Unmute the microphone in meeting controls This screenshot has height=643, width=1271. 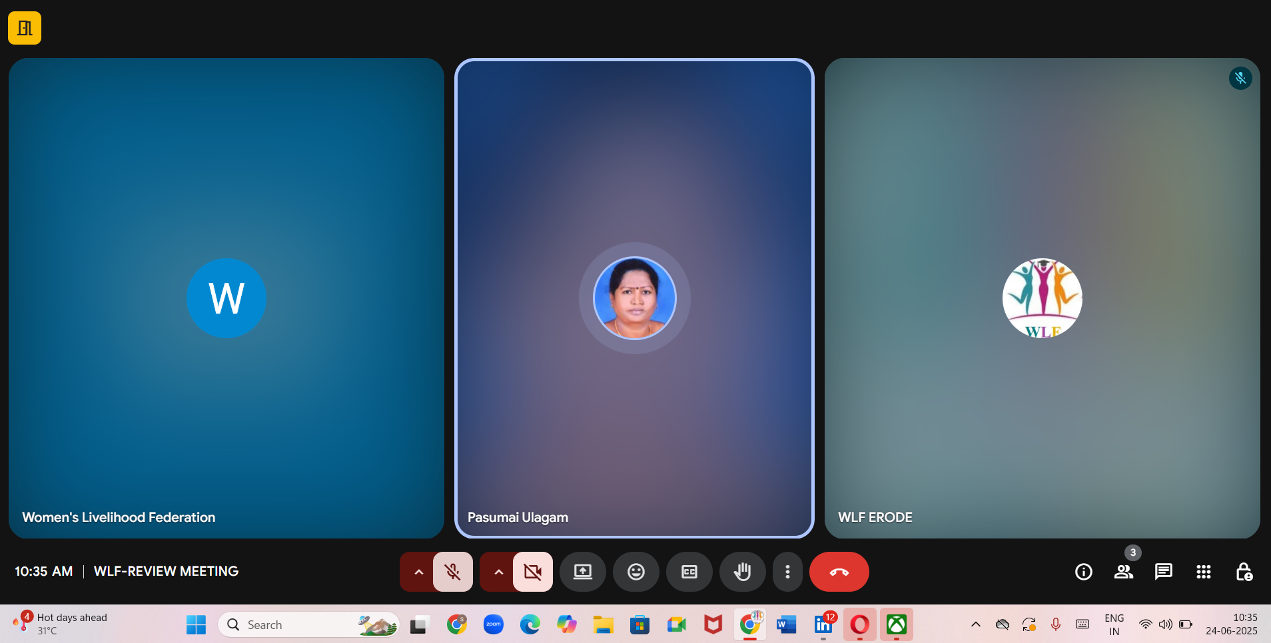pyautogui.click(x=453, y=572)
